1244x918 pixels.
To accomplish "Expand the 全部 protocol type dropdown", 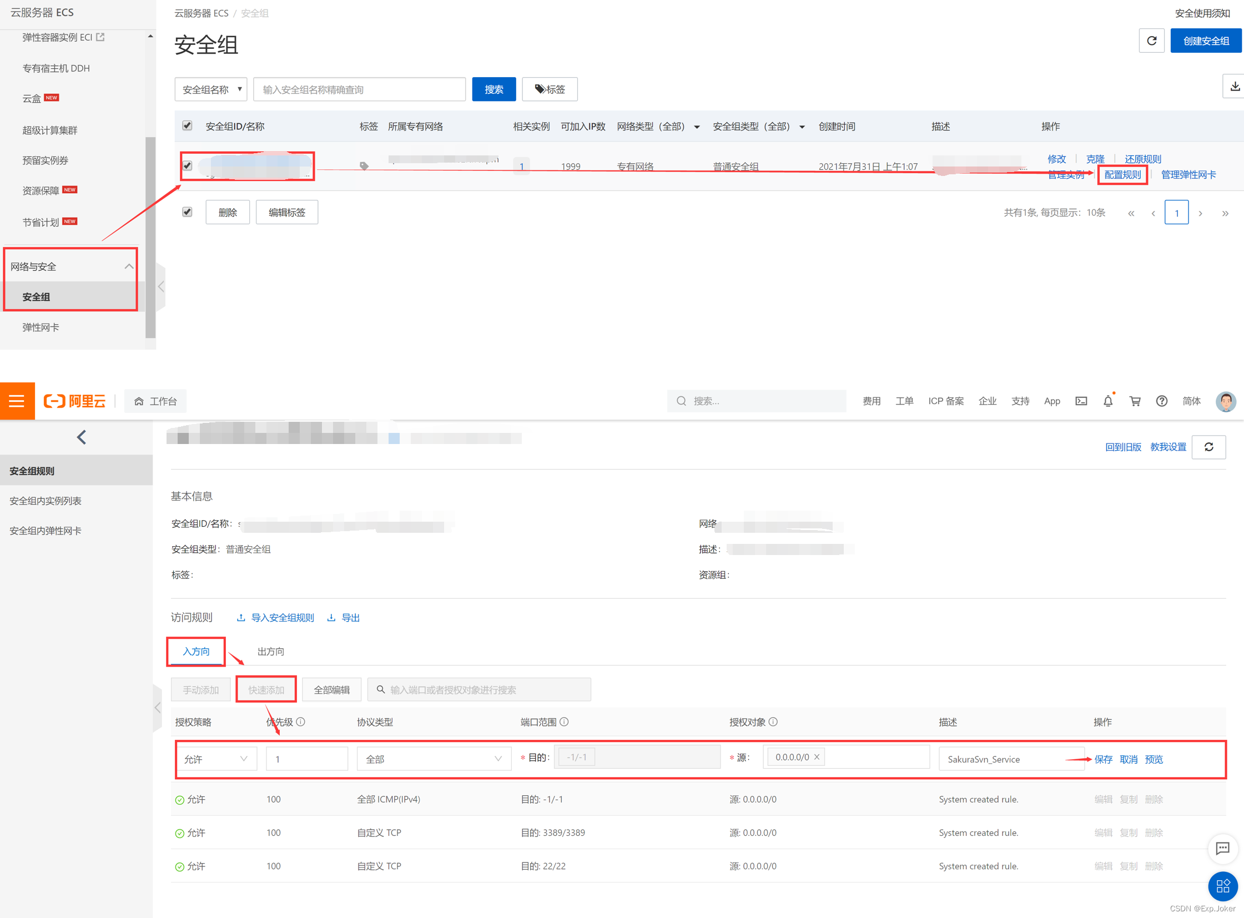I will (434, 759).
